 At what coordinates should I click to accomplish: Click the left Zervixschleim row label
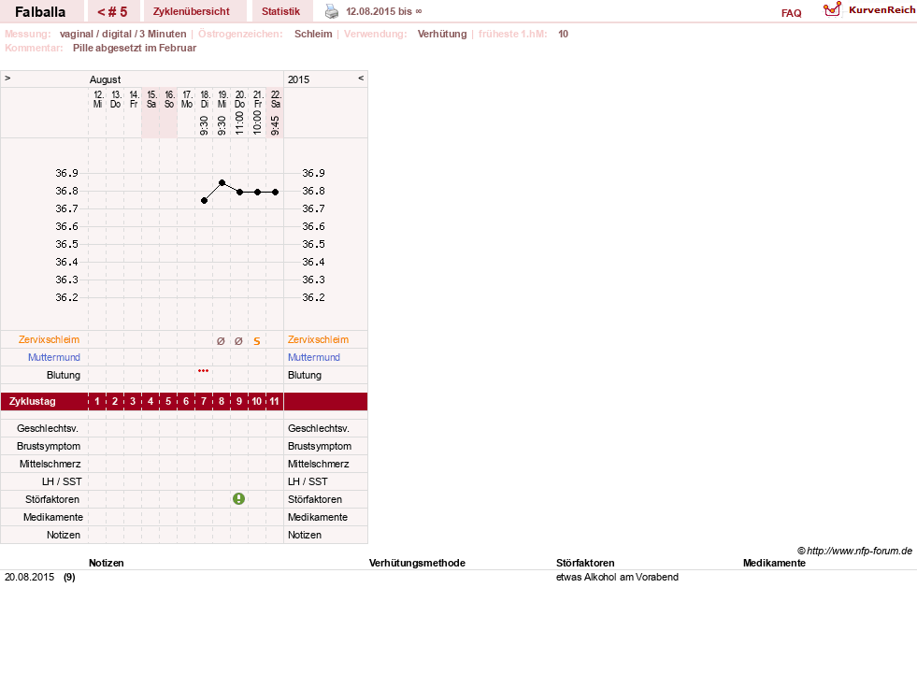49,339
